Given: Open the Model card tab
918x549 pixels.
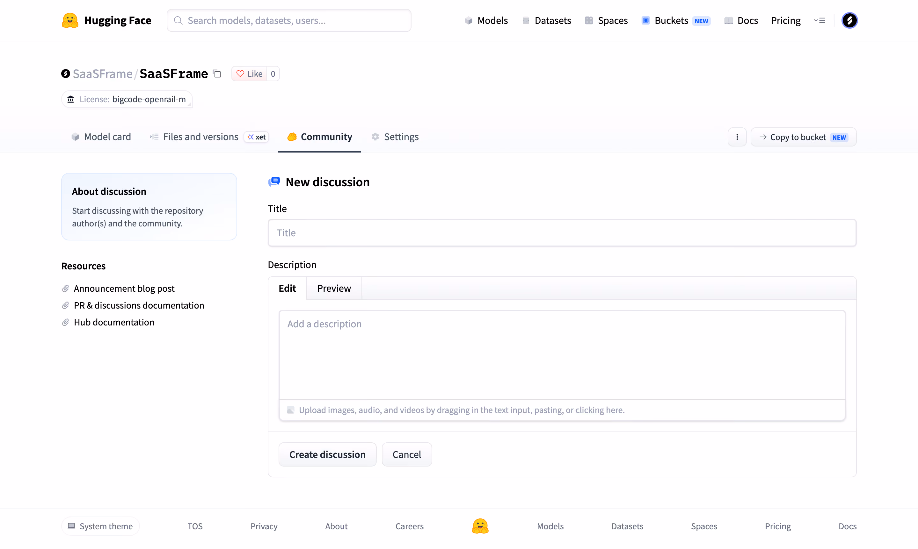Looking at the screenshot, I should pyautogui.click(x=101, y=137).
